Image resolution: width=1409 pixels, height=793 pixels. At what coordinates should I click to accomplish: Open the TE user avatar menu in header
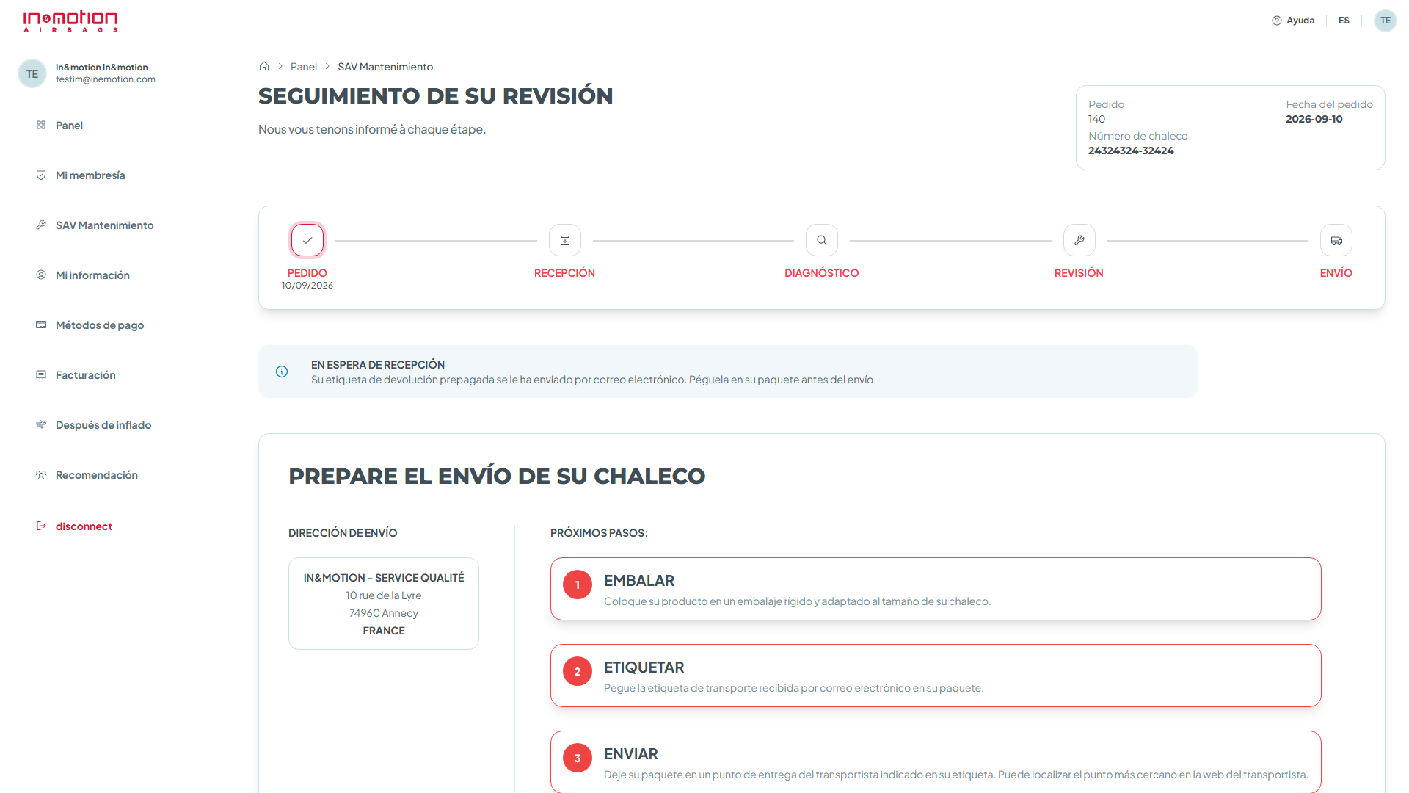tap(1385, 21)
